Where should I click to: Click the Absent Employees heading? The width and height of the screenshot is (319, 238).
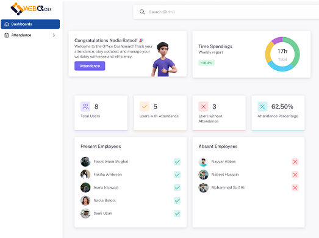coord(218,146)
